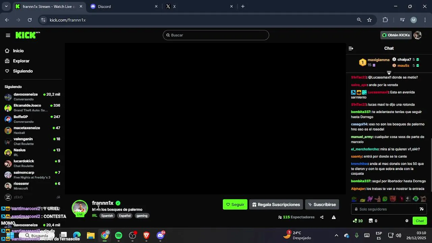Reload the page
Viewport: 432px width, 243px height.
[30, 20]
